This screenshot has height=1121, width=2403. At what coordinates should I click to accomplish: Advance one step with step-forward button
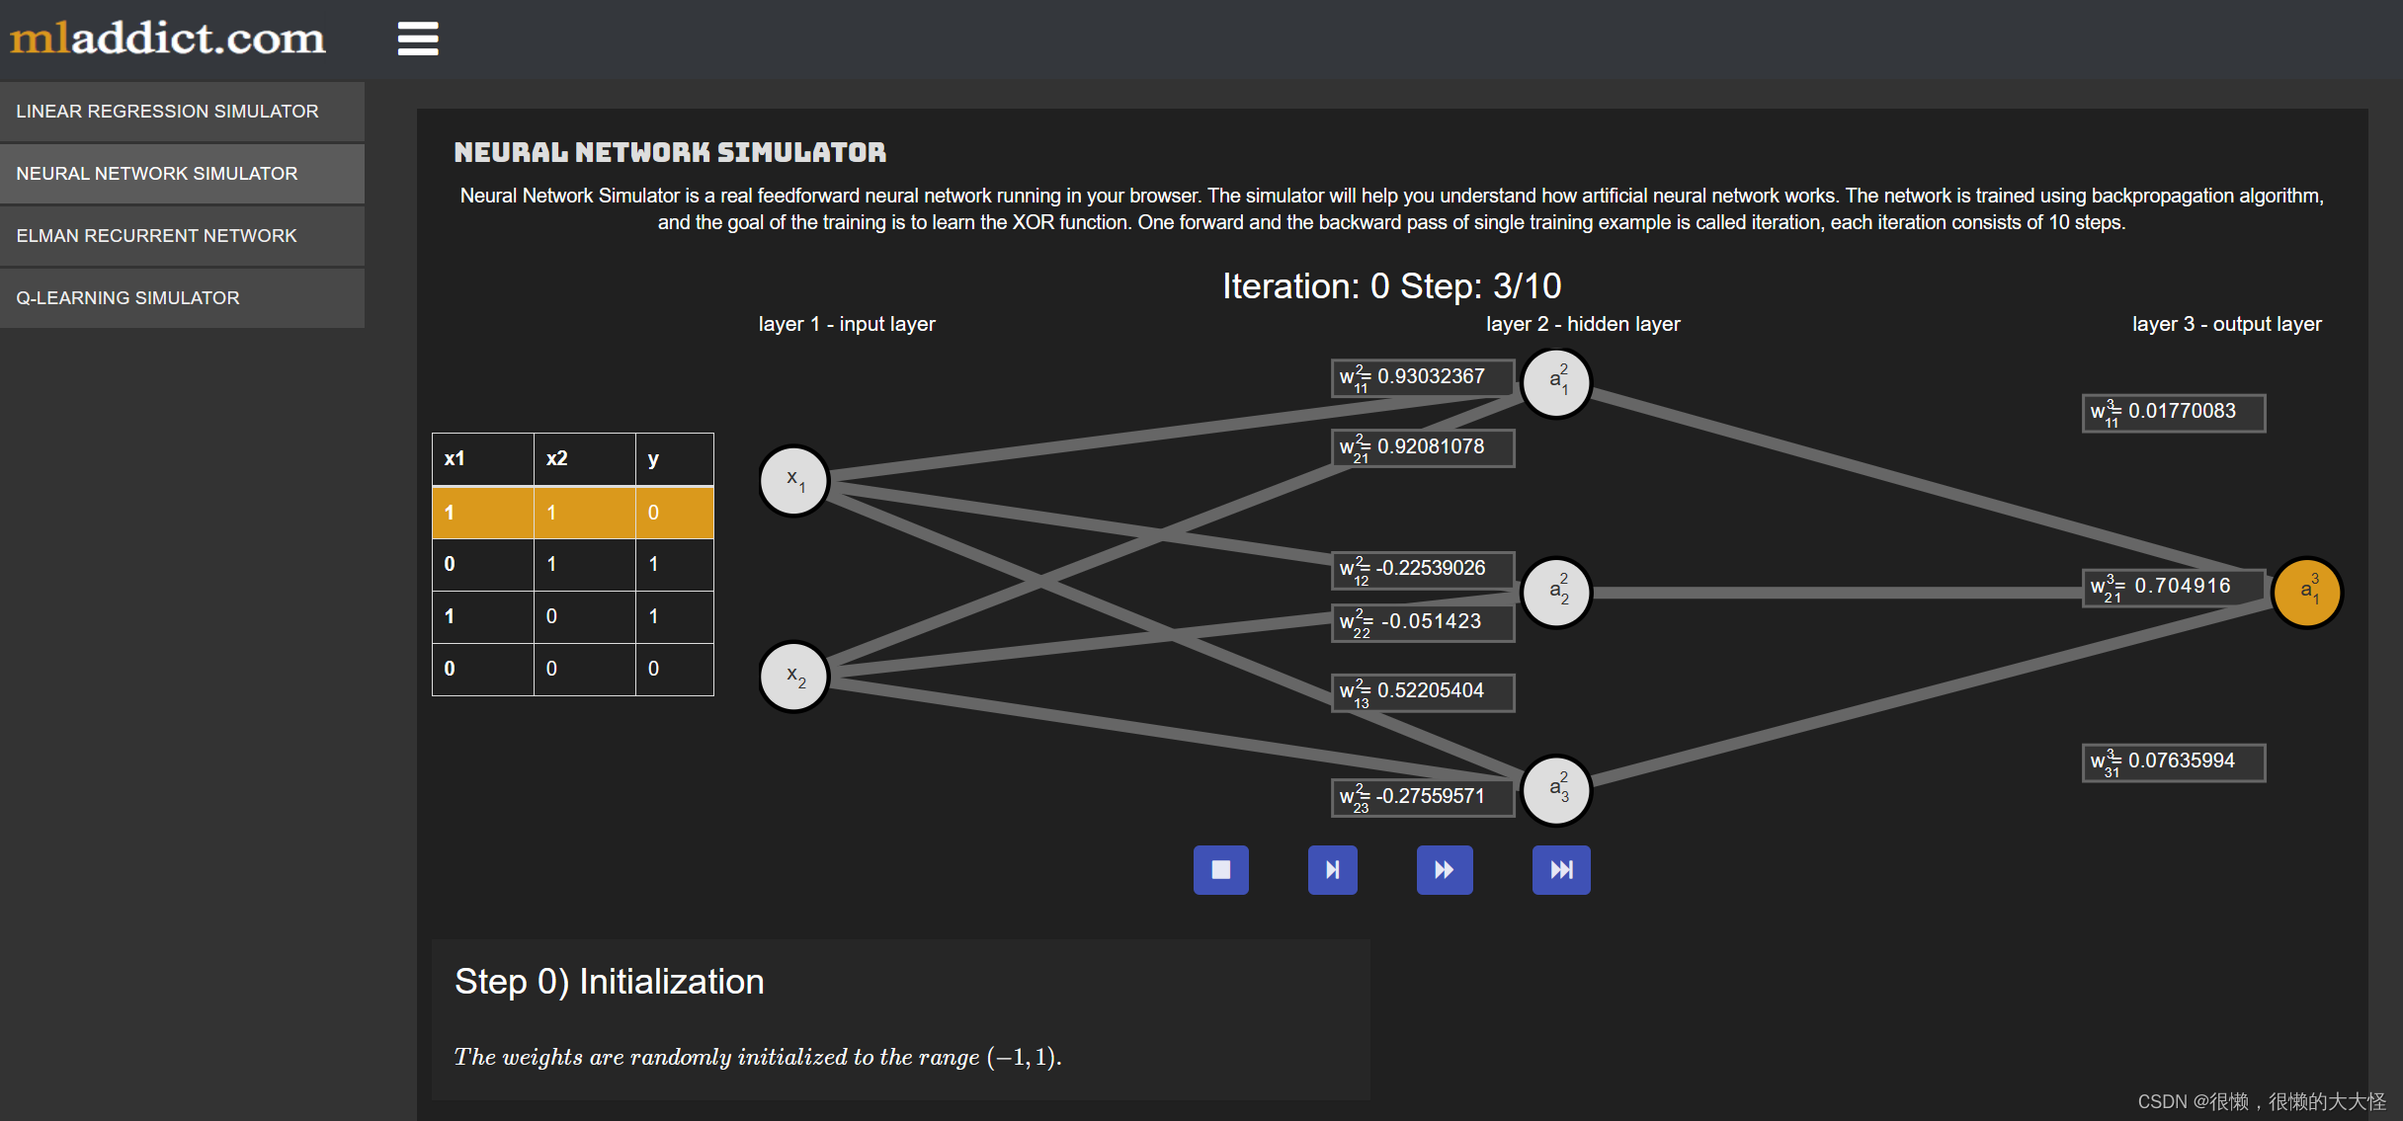(1332, 870)
